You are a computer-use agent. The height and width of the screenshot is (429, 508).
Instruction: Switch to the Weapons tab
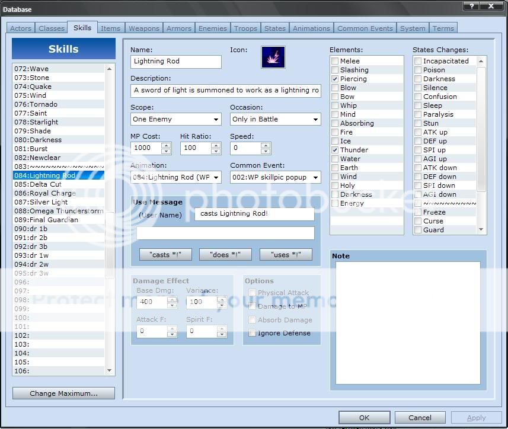144,28
